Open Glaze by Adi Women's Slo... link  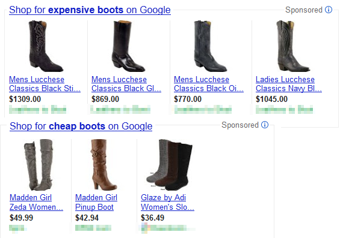[167, 202]
